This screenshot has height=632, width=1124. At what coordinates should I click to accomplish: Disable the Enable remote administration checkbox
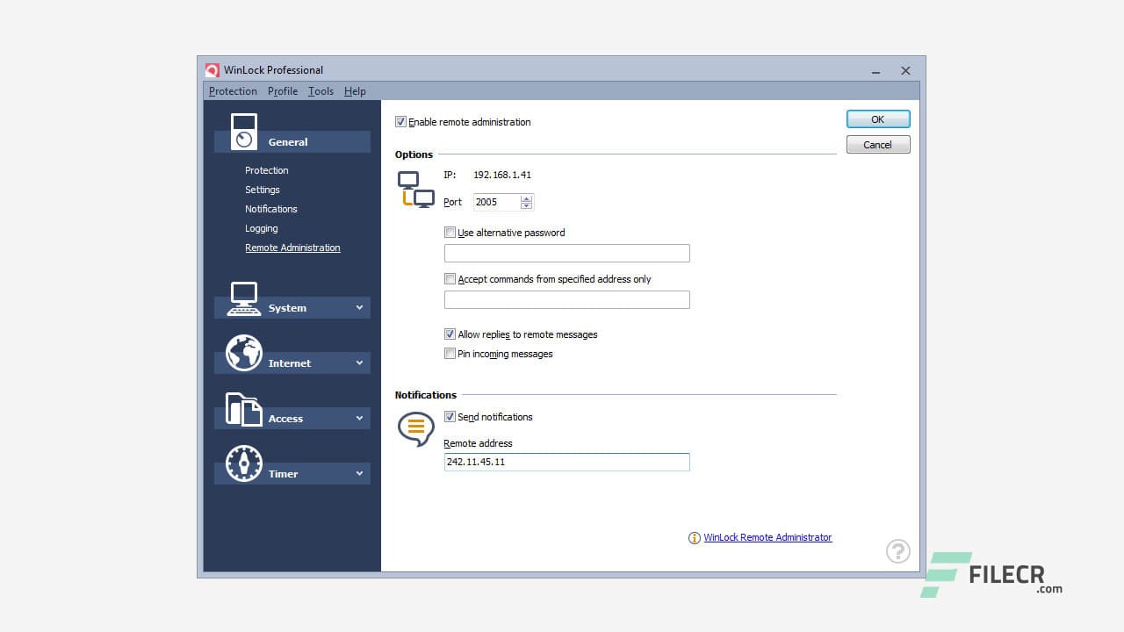[x=401, y=122]
